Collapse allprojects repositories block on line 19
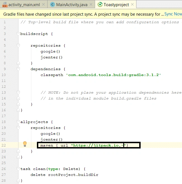 [18, 128]
